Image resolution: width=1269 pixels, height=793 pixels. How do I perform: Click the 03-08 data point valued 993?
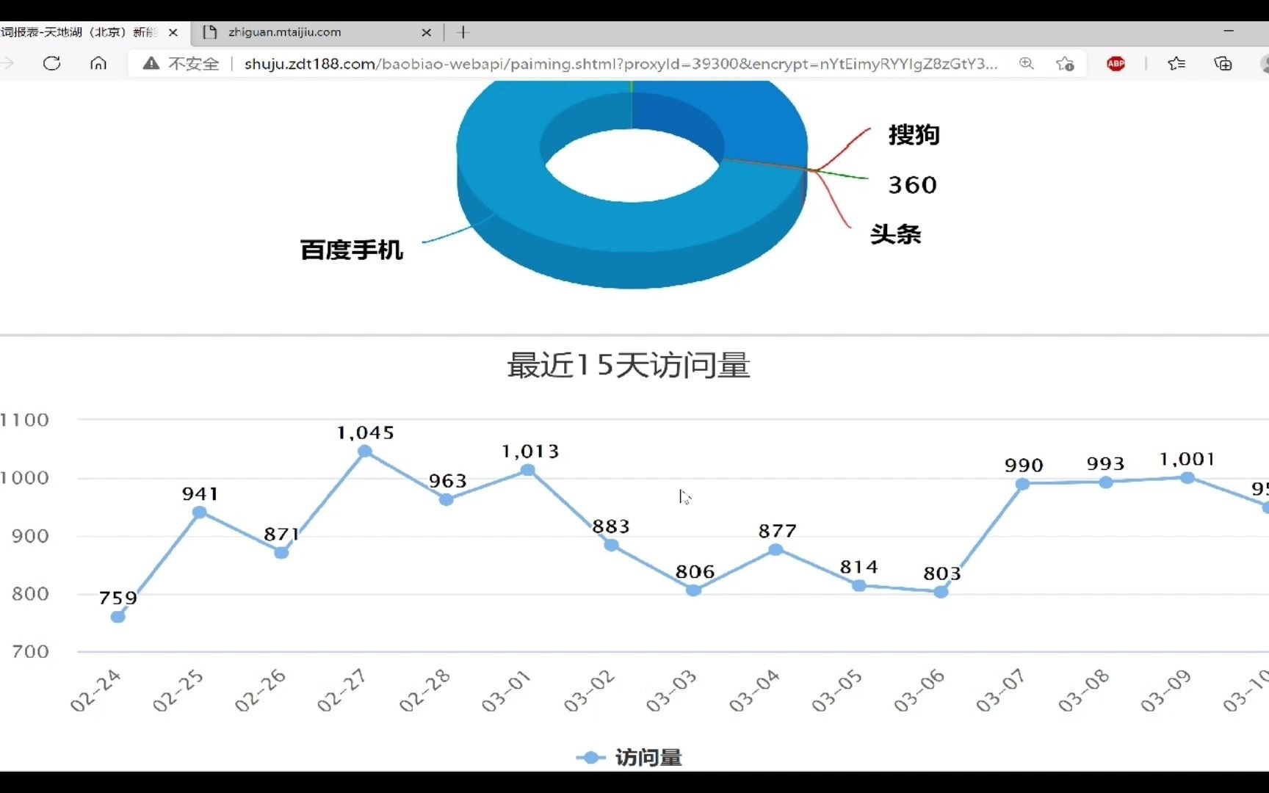point(1105,482)
